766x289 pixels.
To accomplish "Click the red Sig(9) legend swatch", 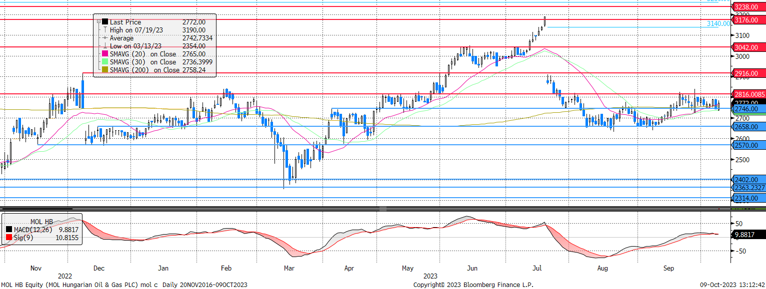I will pyautogui.click(x=8, y=237).
